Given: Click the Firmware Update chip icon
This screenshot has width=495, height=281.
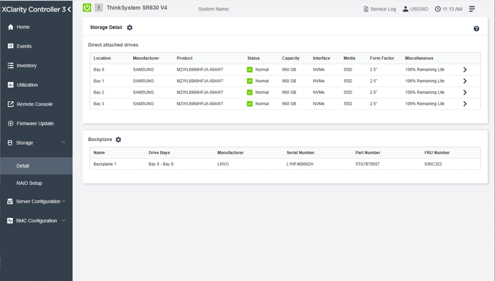Looking at the screenshot, I should pyautogui.click(x=11, y=123).
